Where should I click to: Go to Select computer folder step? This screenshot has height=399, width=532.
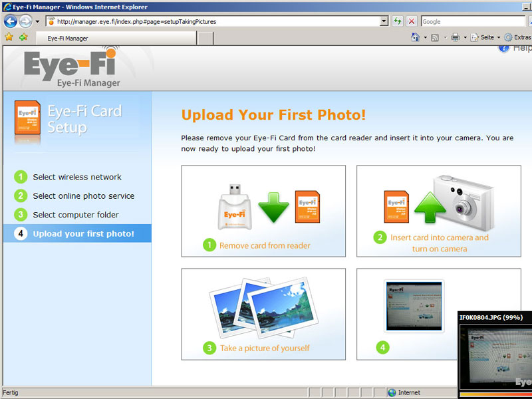pos(76,215)
